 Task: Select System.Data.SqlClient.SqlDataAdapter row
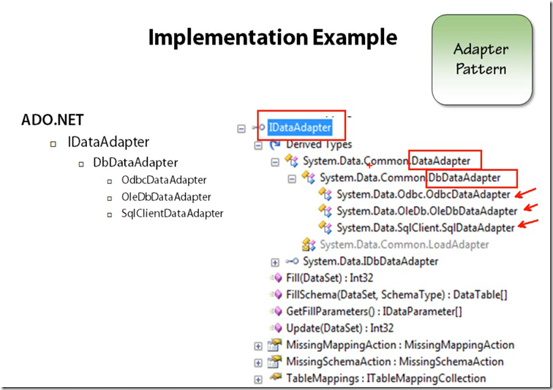point(426,228)
